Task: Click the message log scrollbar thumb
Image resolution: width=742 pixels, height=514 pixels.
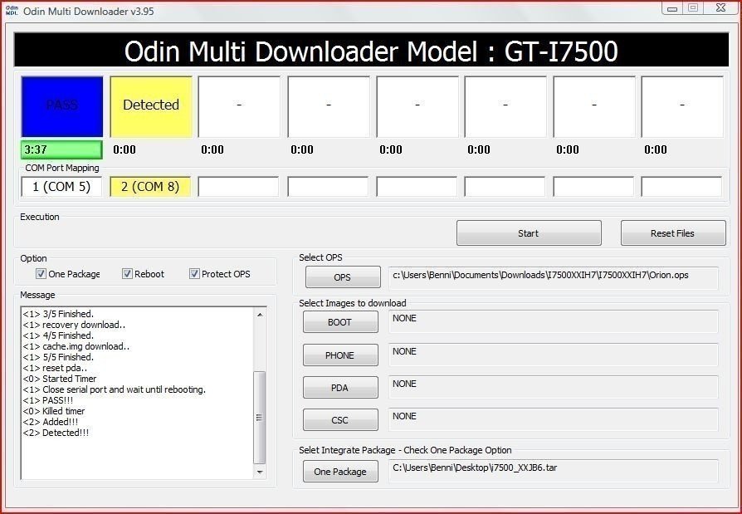Action: [x=259, y=418]
